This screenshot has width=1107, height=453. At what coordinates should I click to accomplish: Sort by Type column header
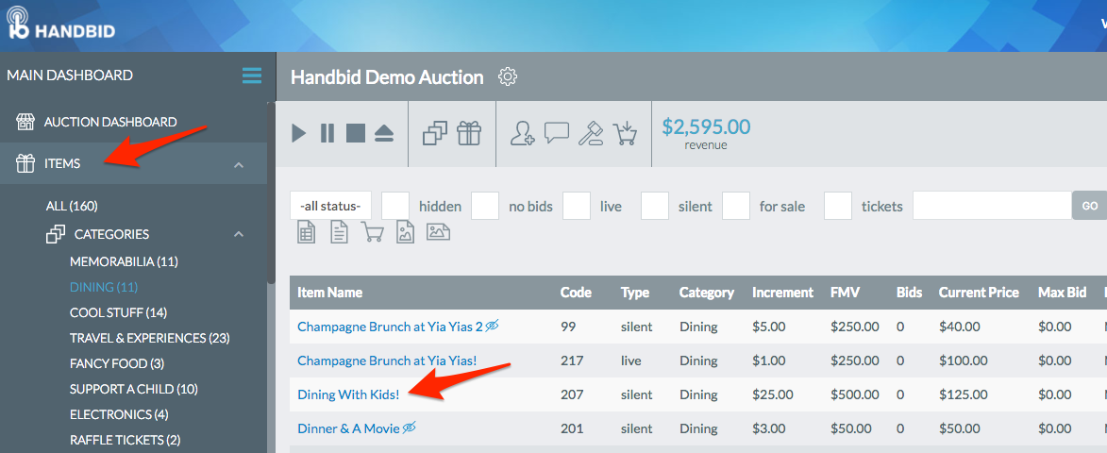[x=635, y=293]
